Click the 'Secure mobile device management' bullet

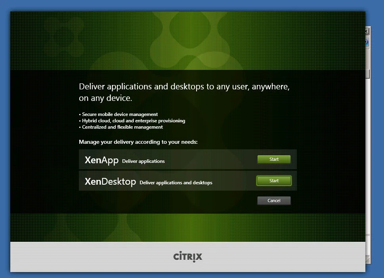[118, 114]
